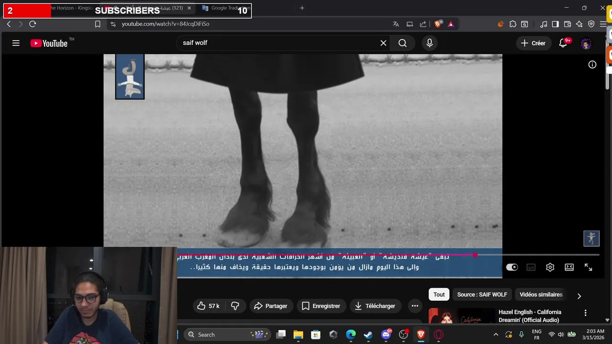Open Brave playlist music note icon
The image size is (612, 344).
(x=544, y=24)
